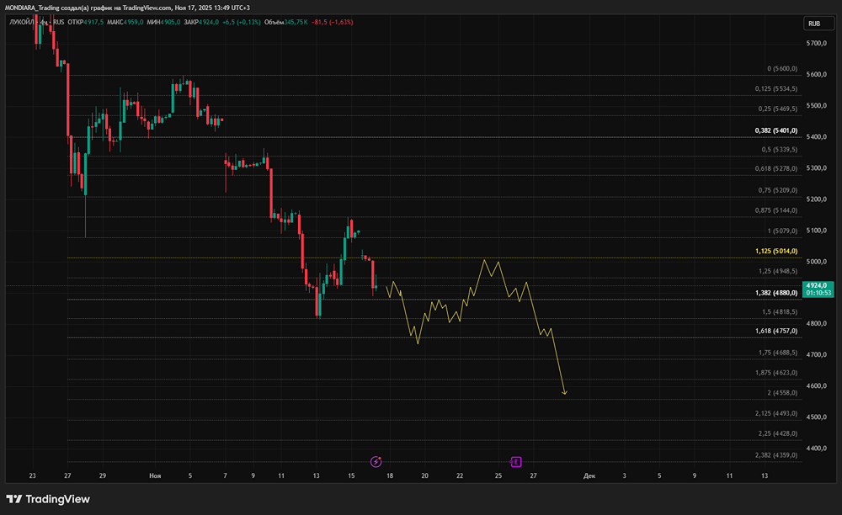Click the Ноя label on the time axis

click(155, 475)
